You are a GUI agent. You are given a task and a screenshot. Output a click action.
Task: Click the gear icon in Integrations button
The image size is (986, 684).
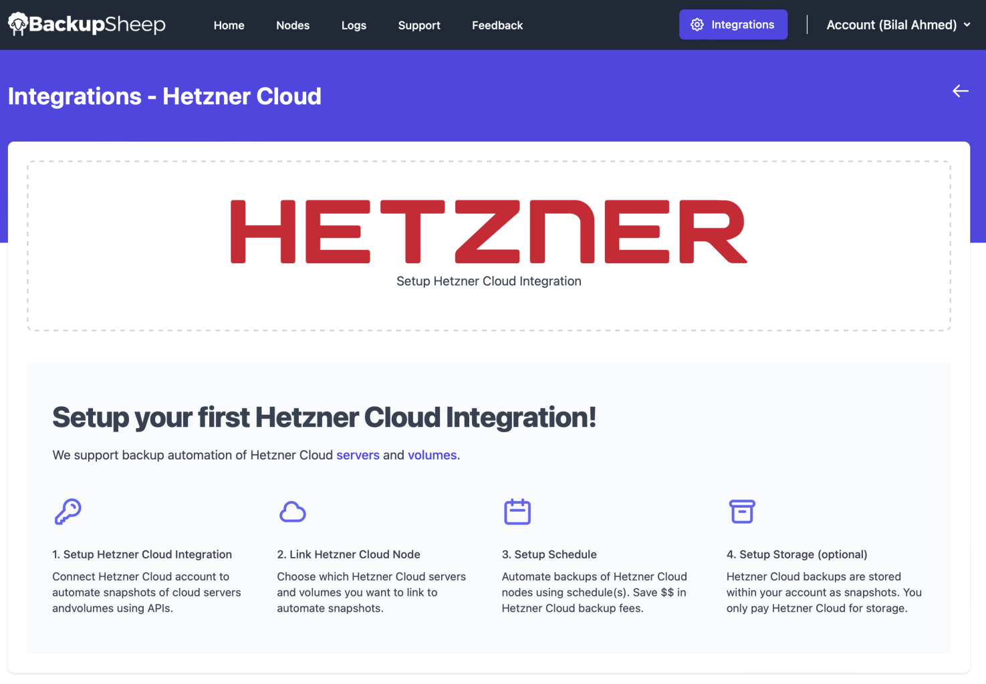(697, 25)
